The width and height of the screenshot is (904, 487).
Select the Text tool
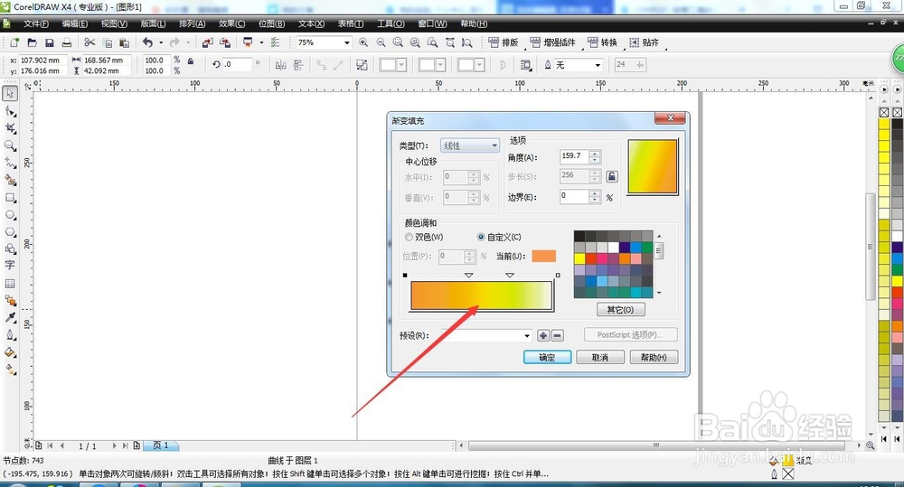(10, 265)
